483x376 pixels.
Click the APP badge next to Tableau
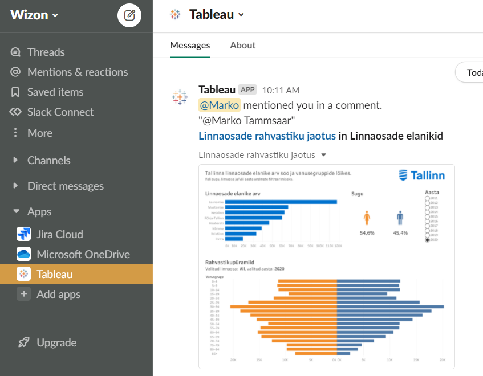click(247, 89)
